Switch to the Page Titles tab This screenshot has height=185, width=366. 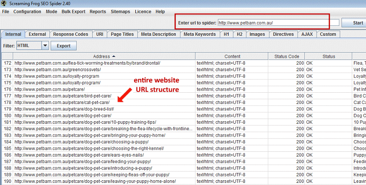(122, 34)
